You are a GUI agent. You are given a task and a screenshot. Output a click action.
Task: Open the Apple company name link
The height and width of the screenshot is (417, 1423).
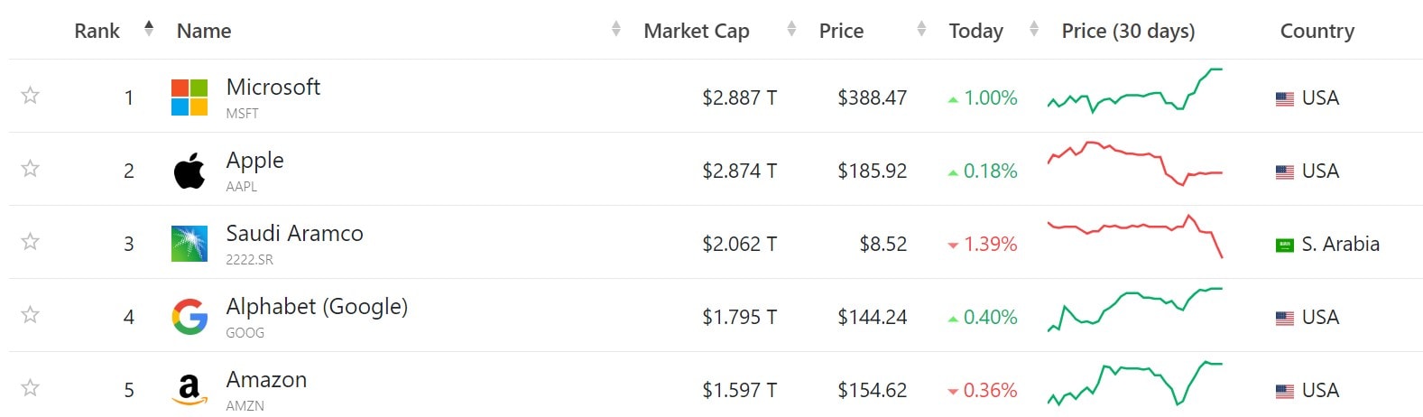pos(254,161)
